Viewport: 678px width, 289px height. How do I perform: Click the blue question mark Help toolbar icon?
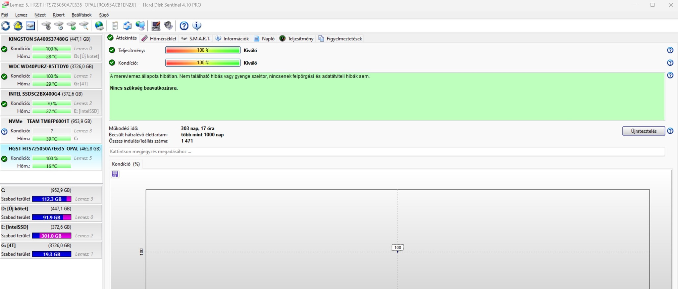coord(184,25)
